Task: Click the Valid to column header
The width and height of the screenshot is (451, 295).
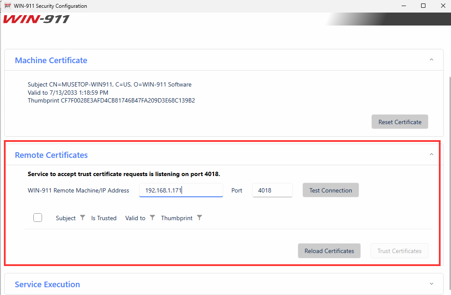Action: pos(135,218)
